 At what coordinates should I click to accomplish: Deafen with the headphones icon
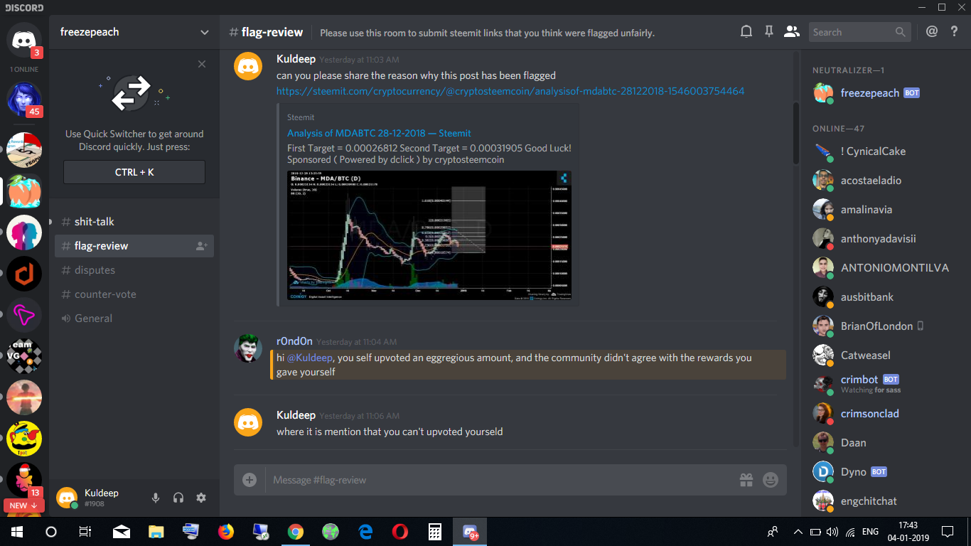click(178, 498)
